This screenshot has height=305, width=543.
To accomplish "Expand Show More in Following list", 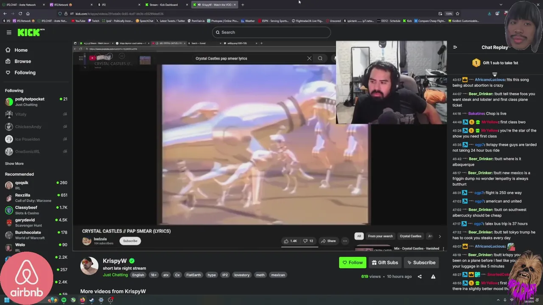I will [14, 164].
